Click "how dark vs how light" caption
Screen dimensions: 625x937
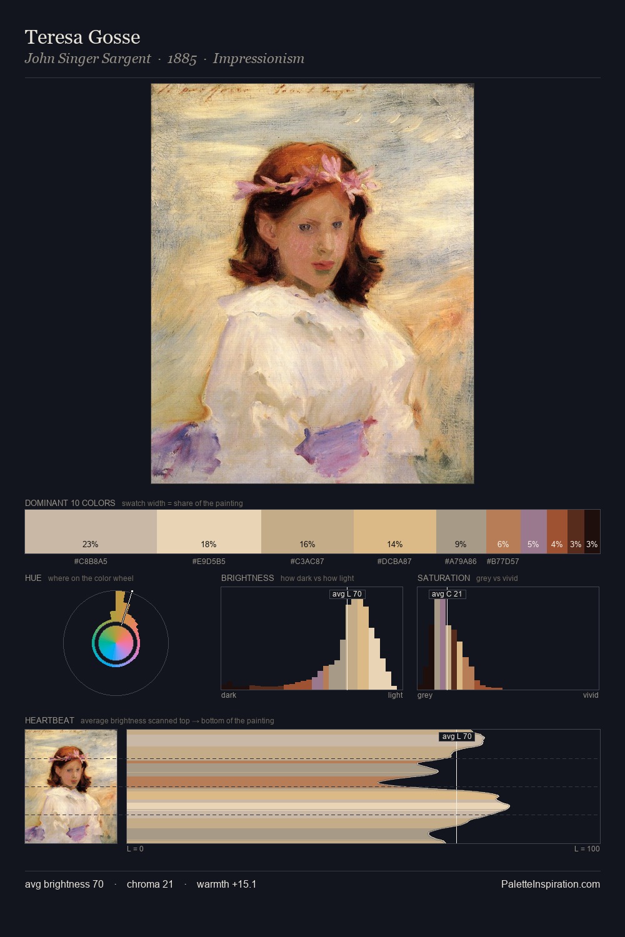point(317,578)
